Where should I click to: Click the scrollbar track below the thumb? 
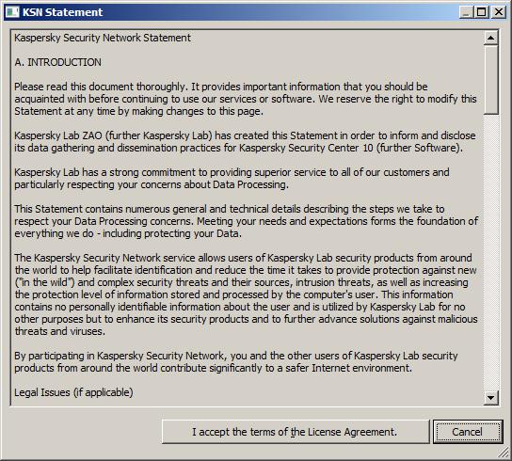click(490, 252)
